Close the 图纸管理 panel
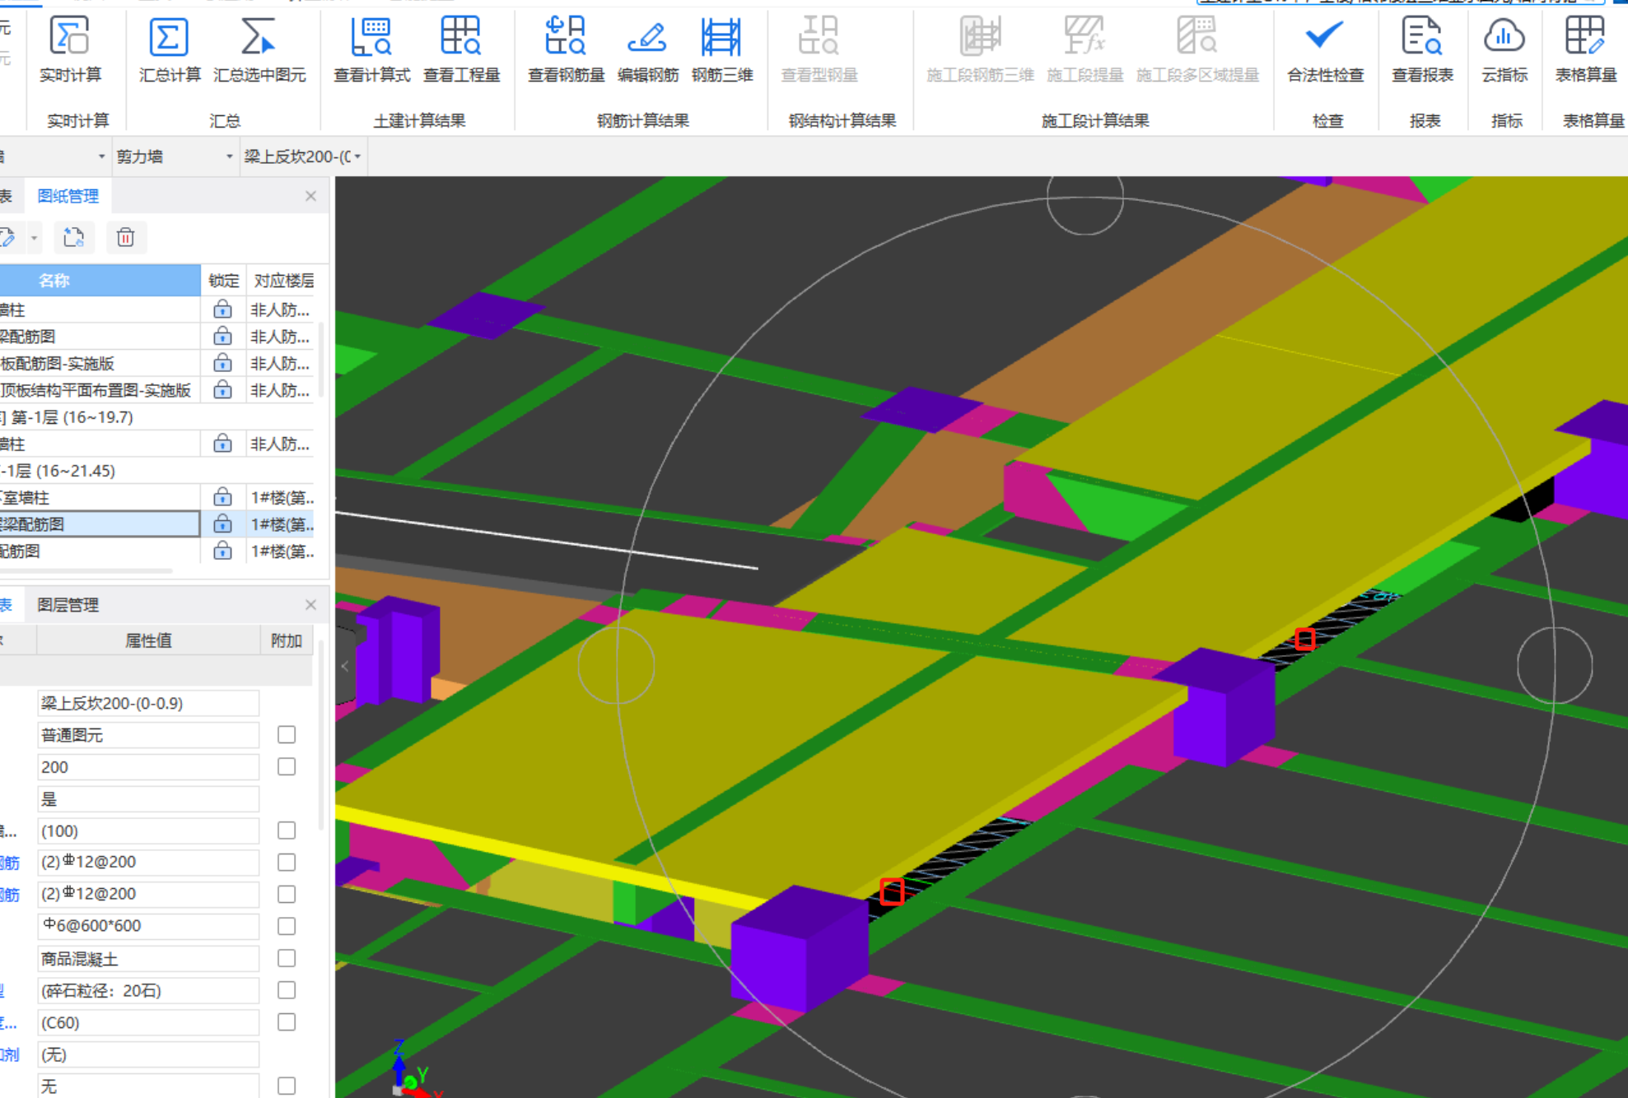Viewport: 1628px width, 1098px height. pyautogui.click(x=310, y=196)
